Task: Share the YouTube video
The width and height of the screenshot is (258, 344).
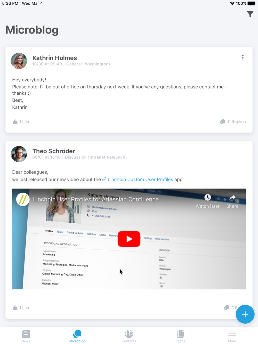Action: (232, 202)
